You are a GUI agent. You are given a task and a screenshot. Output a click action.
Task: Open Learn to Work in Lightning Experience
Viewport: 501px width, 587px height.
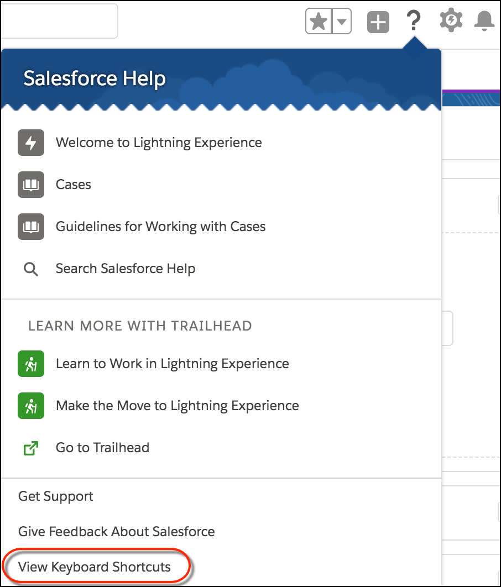coord(172,364)
